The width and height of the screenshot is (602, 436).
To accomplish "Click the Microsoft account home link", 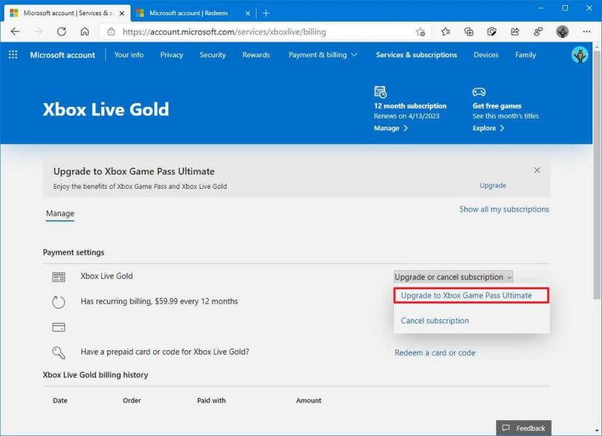I will (63, 54).
